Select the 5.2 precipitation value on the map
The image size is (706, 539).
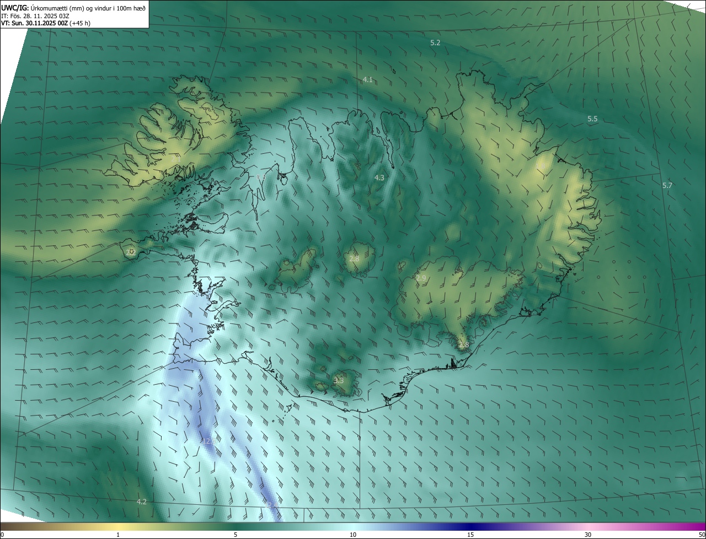point(435,42)
